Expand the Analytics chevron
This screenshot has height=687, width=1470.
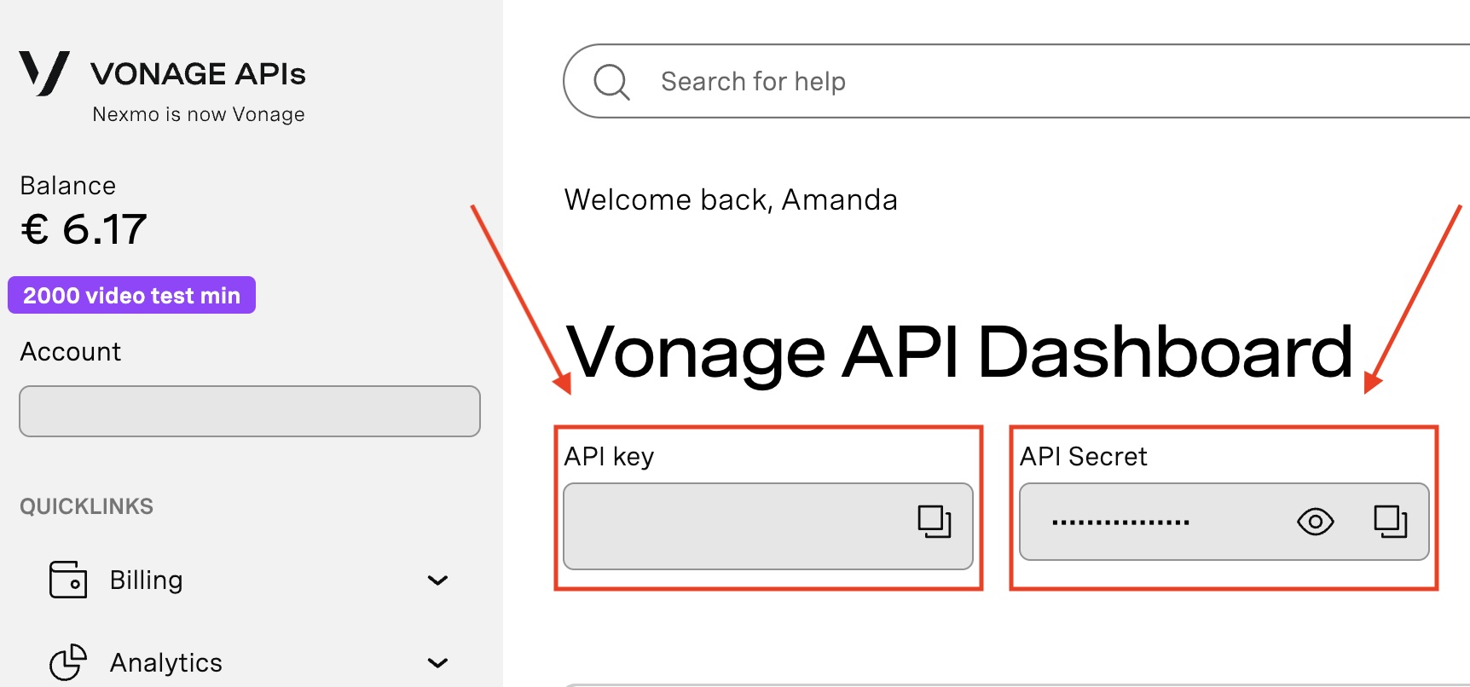[437, 663]
